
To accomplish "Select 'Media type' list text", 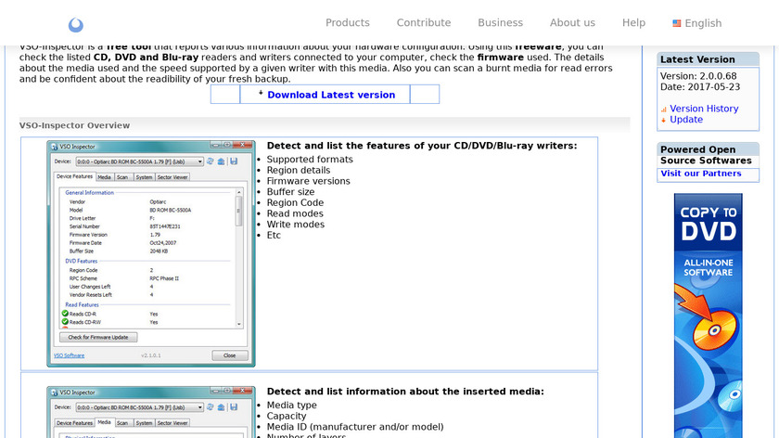I will [291, 406].
